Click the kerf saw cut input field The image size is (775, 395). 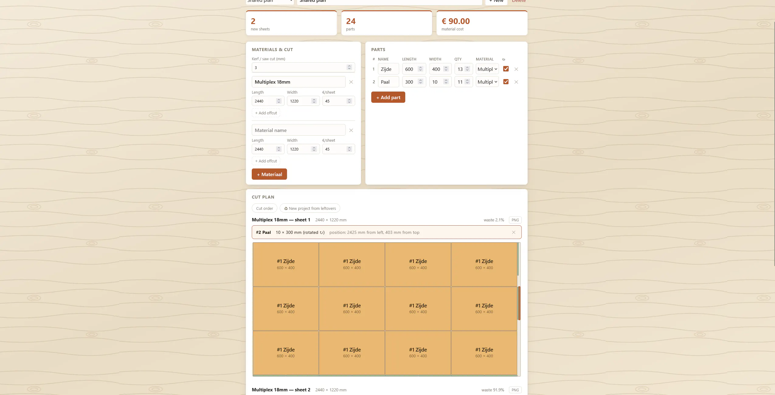point(303,68)
